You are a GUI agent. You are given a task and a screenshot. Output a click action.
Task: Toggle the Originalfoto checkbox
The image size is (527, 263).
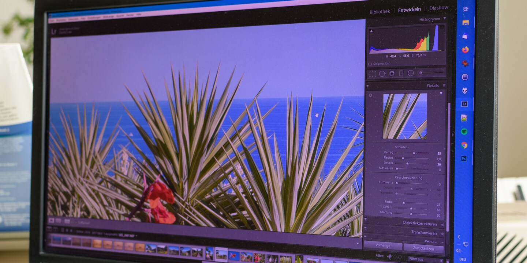point(370,64)
